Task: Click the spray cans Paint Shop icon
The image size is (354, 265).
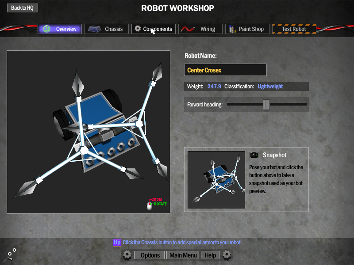Action: [232, 29]
